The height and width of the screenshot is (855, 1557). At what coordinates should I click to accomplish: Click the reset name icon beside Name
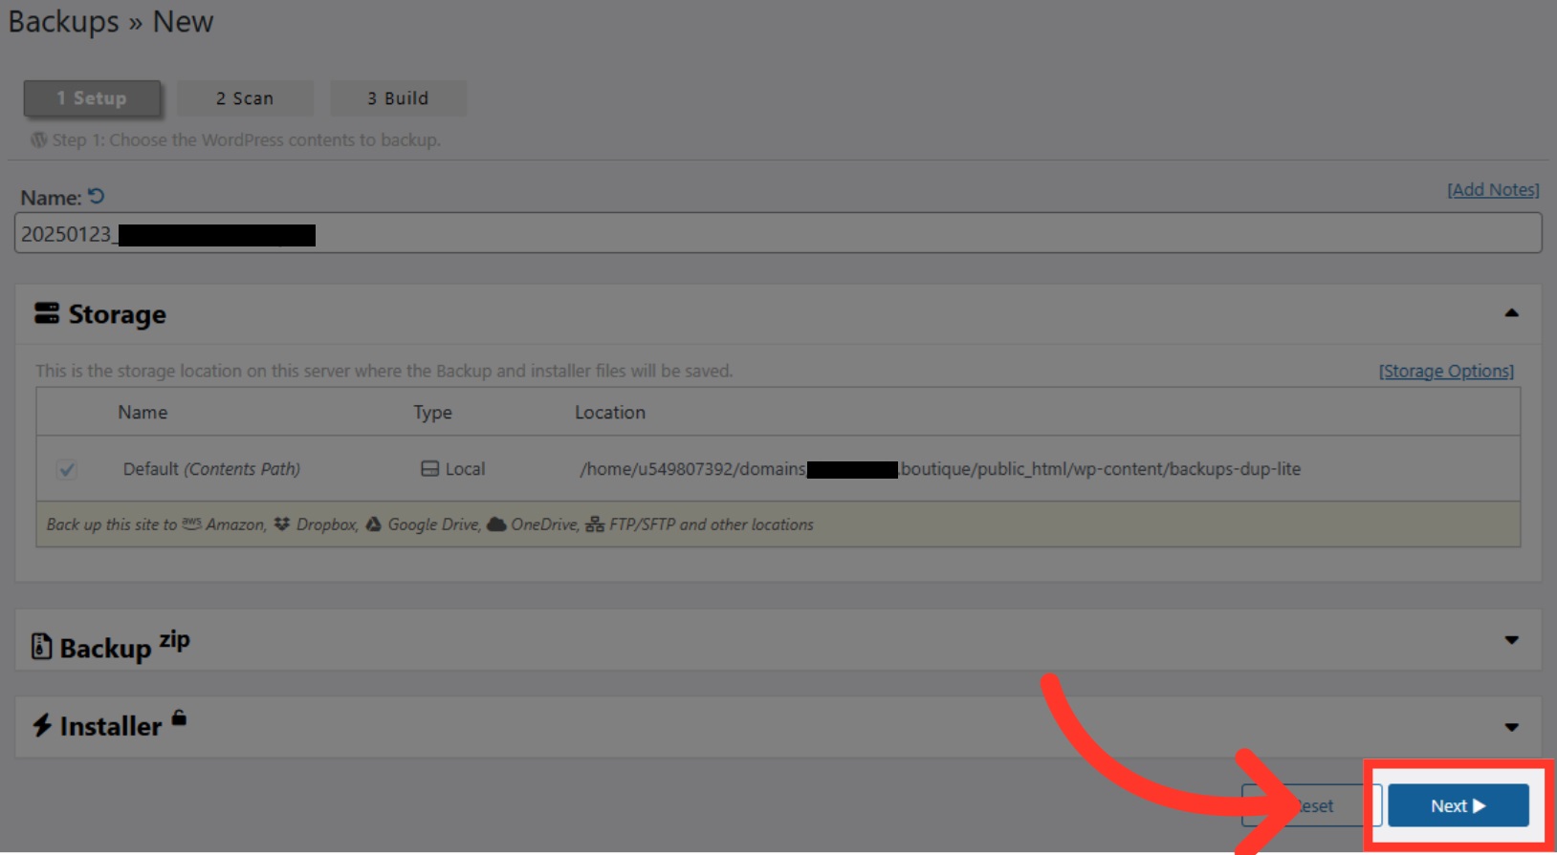pyautogui.click(x=97, y=197)
